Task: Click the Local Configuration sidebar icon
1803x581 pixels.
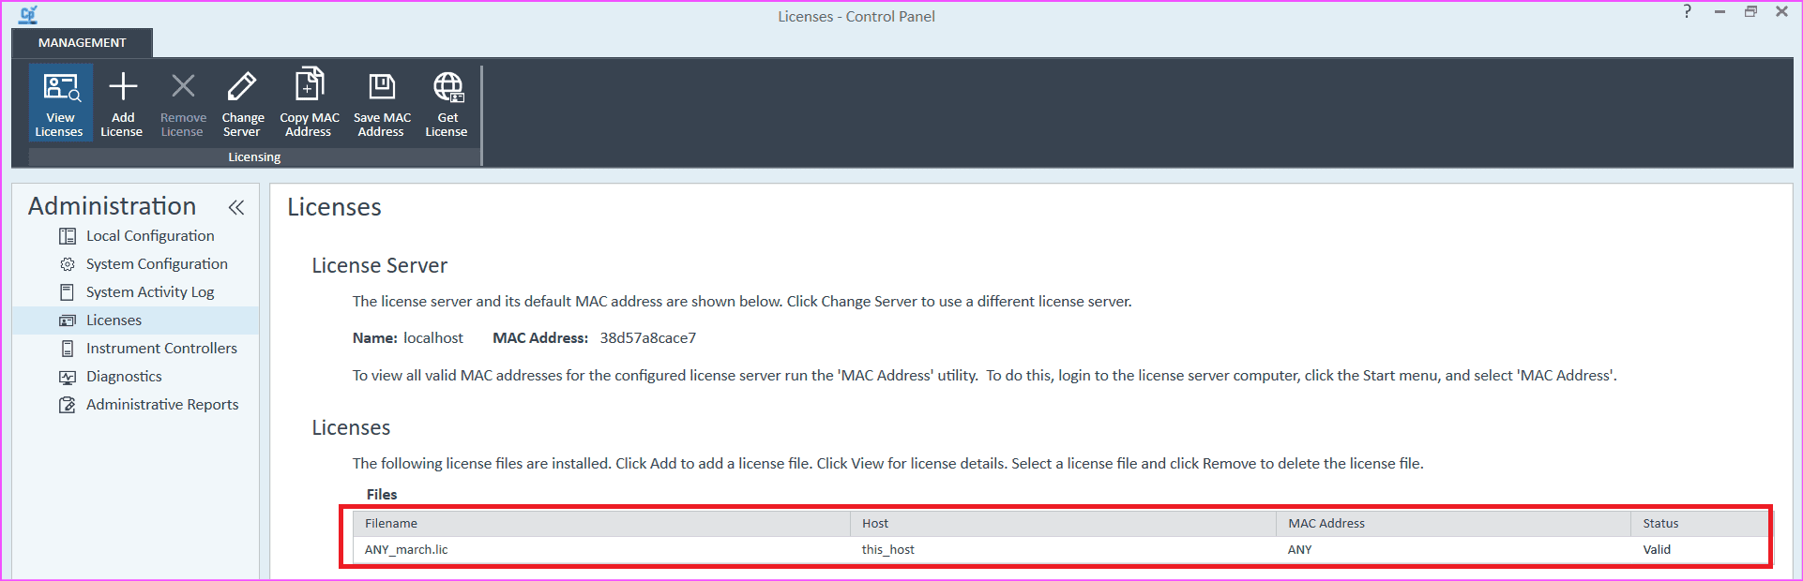Action: (x=68, y=236)
